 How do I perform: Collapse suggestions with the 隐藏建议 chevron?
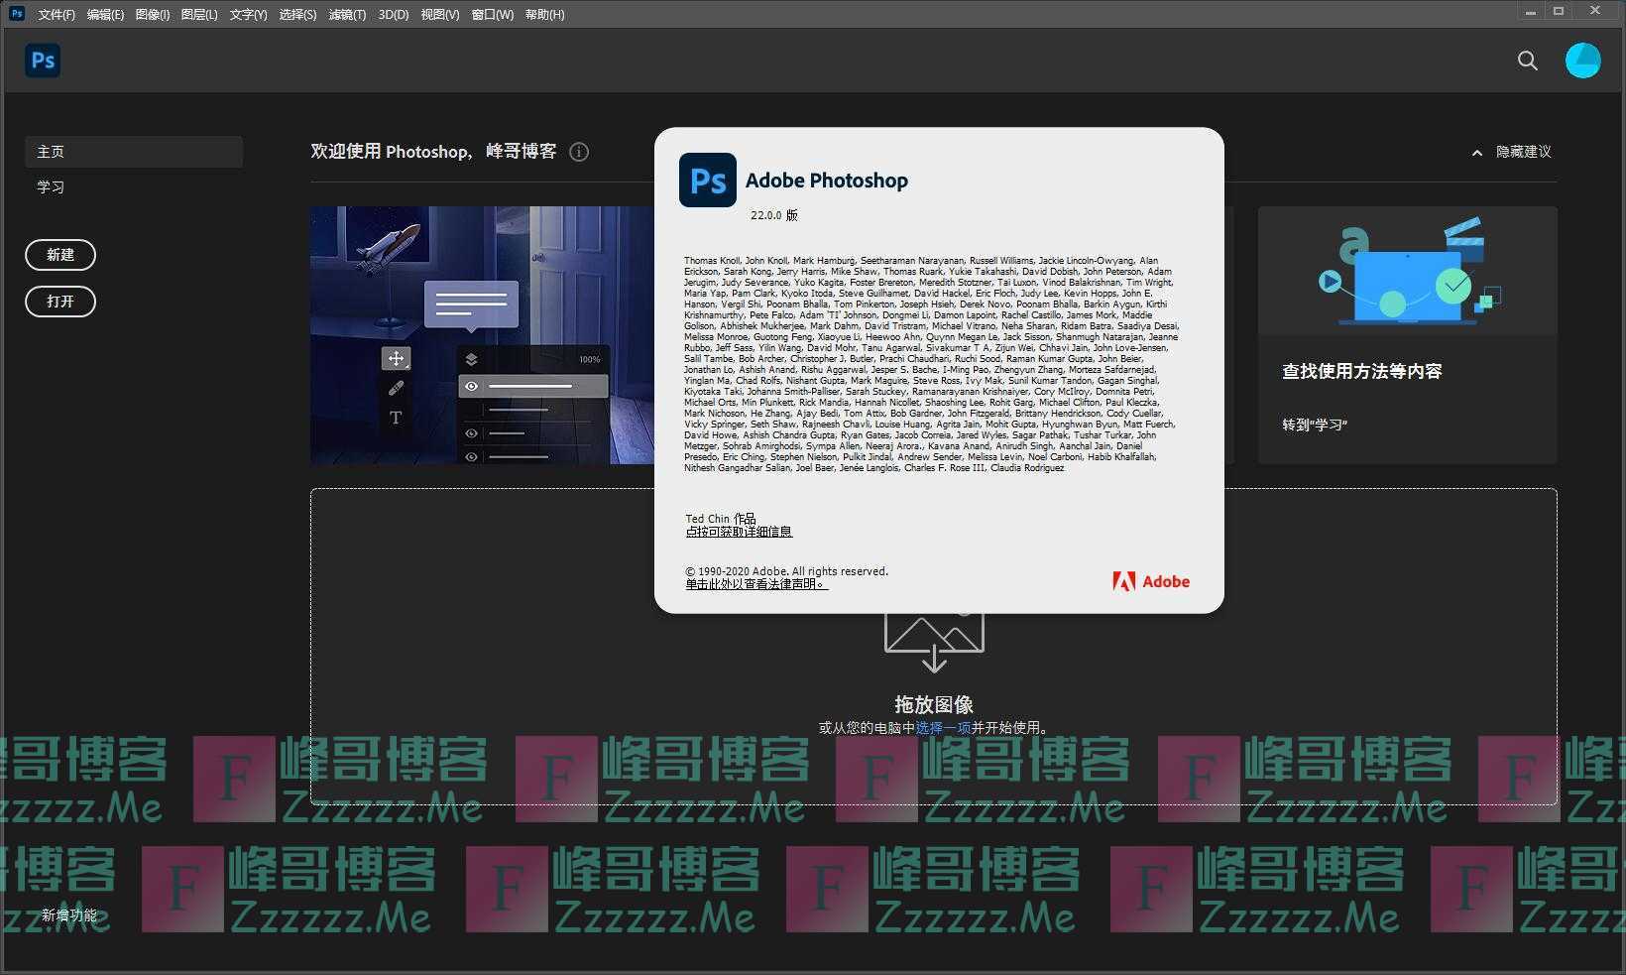(1477, 153)
